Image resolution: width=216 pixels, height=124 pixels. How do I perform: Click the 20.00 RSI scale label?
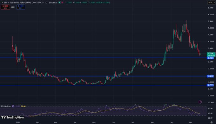point(210,118)
